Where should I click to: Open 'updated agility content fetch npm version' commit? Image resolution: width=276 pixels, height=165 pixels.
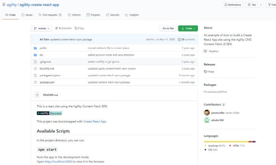(x=112, y=69)
